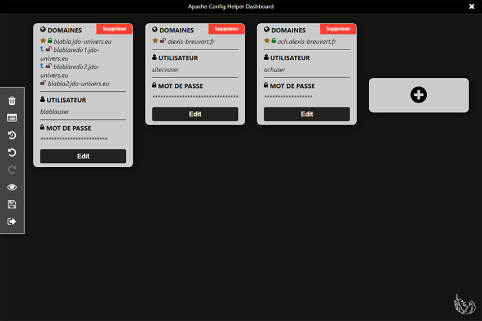Click the open padlock beside alexis-breuvart.fr
This screenshot has height=321, width=482.
(x=163, y=41)
